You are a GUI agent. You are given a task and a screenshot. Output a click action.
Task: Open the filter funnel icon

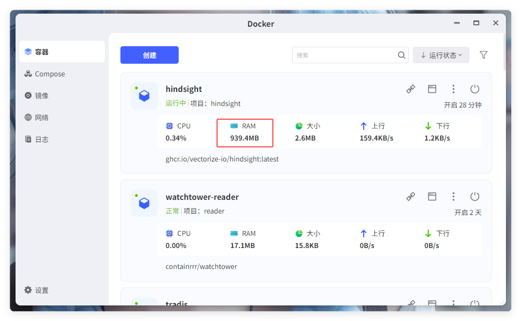(484, 55)
